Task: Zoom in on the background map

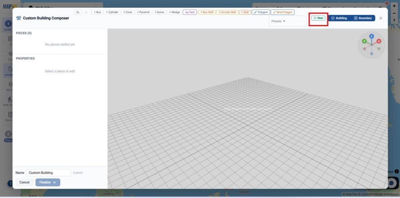Action: 394,6
